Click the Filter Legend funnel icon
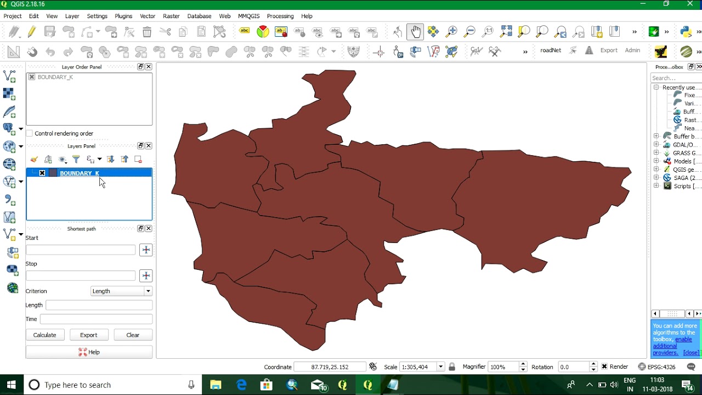702x395 pixels. [x=76, y=159]
